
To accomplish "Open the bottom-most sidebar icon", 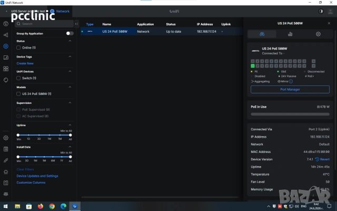I will pyautogui.click(x=6, y=194).
